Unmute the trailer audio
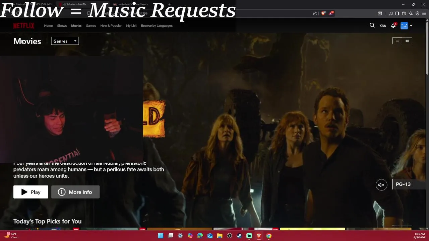Image resolution: width=429 pixels, height=241 pixels. [381, 185]
